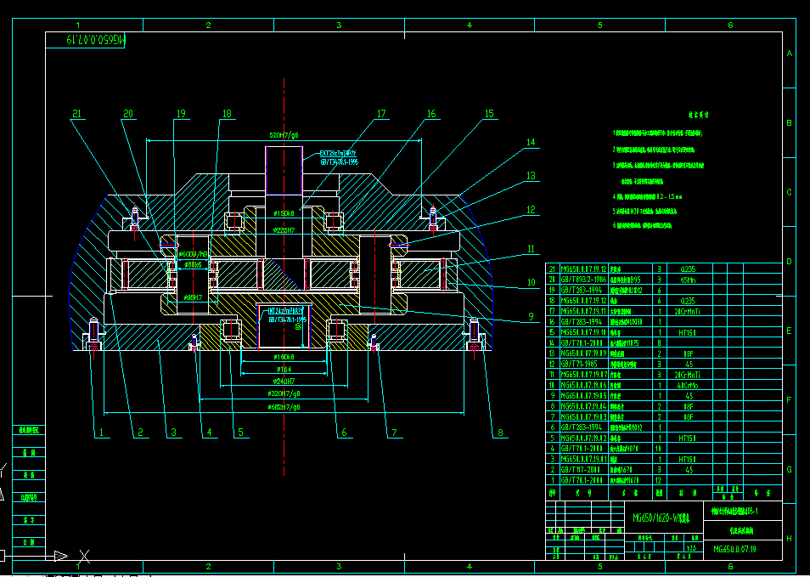Click callout number 15 above the assembly view
Viewport: 810px width, 577px height.
click(x=489, y=114)
